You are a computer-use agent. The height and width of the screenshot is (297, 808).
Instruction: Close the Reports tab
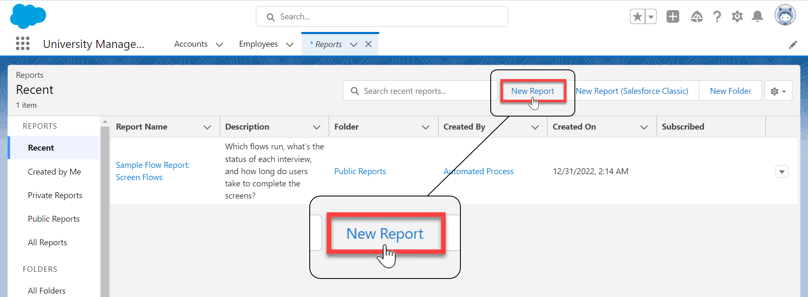tap(368, 44)
